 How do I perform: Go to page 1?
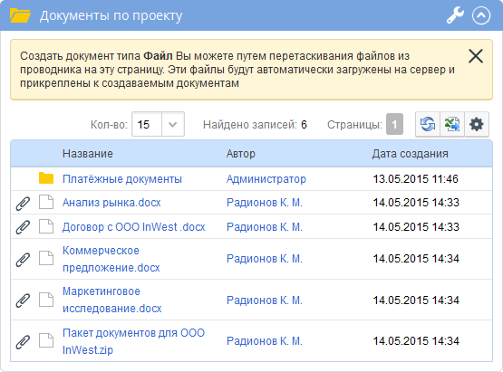394,124
